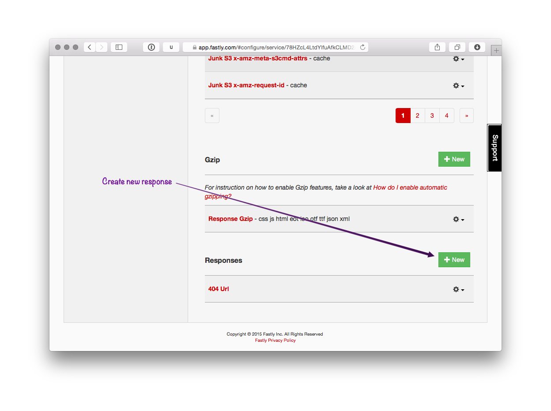This screenshot has height=411, width=551.
Task: Open gear menu for Response Gzip row
Action: pos(459,219)
